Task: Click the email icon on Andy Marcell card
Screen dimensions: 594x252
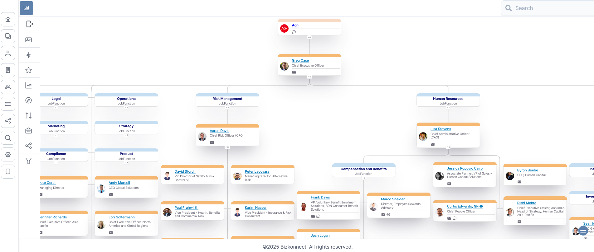Action: pos(111,194)
